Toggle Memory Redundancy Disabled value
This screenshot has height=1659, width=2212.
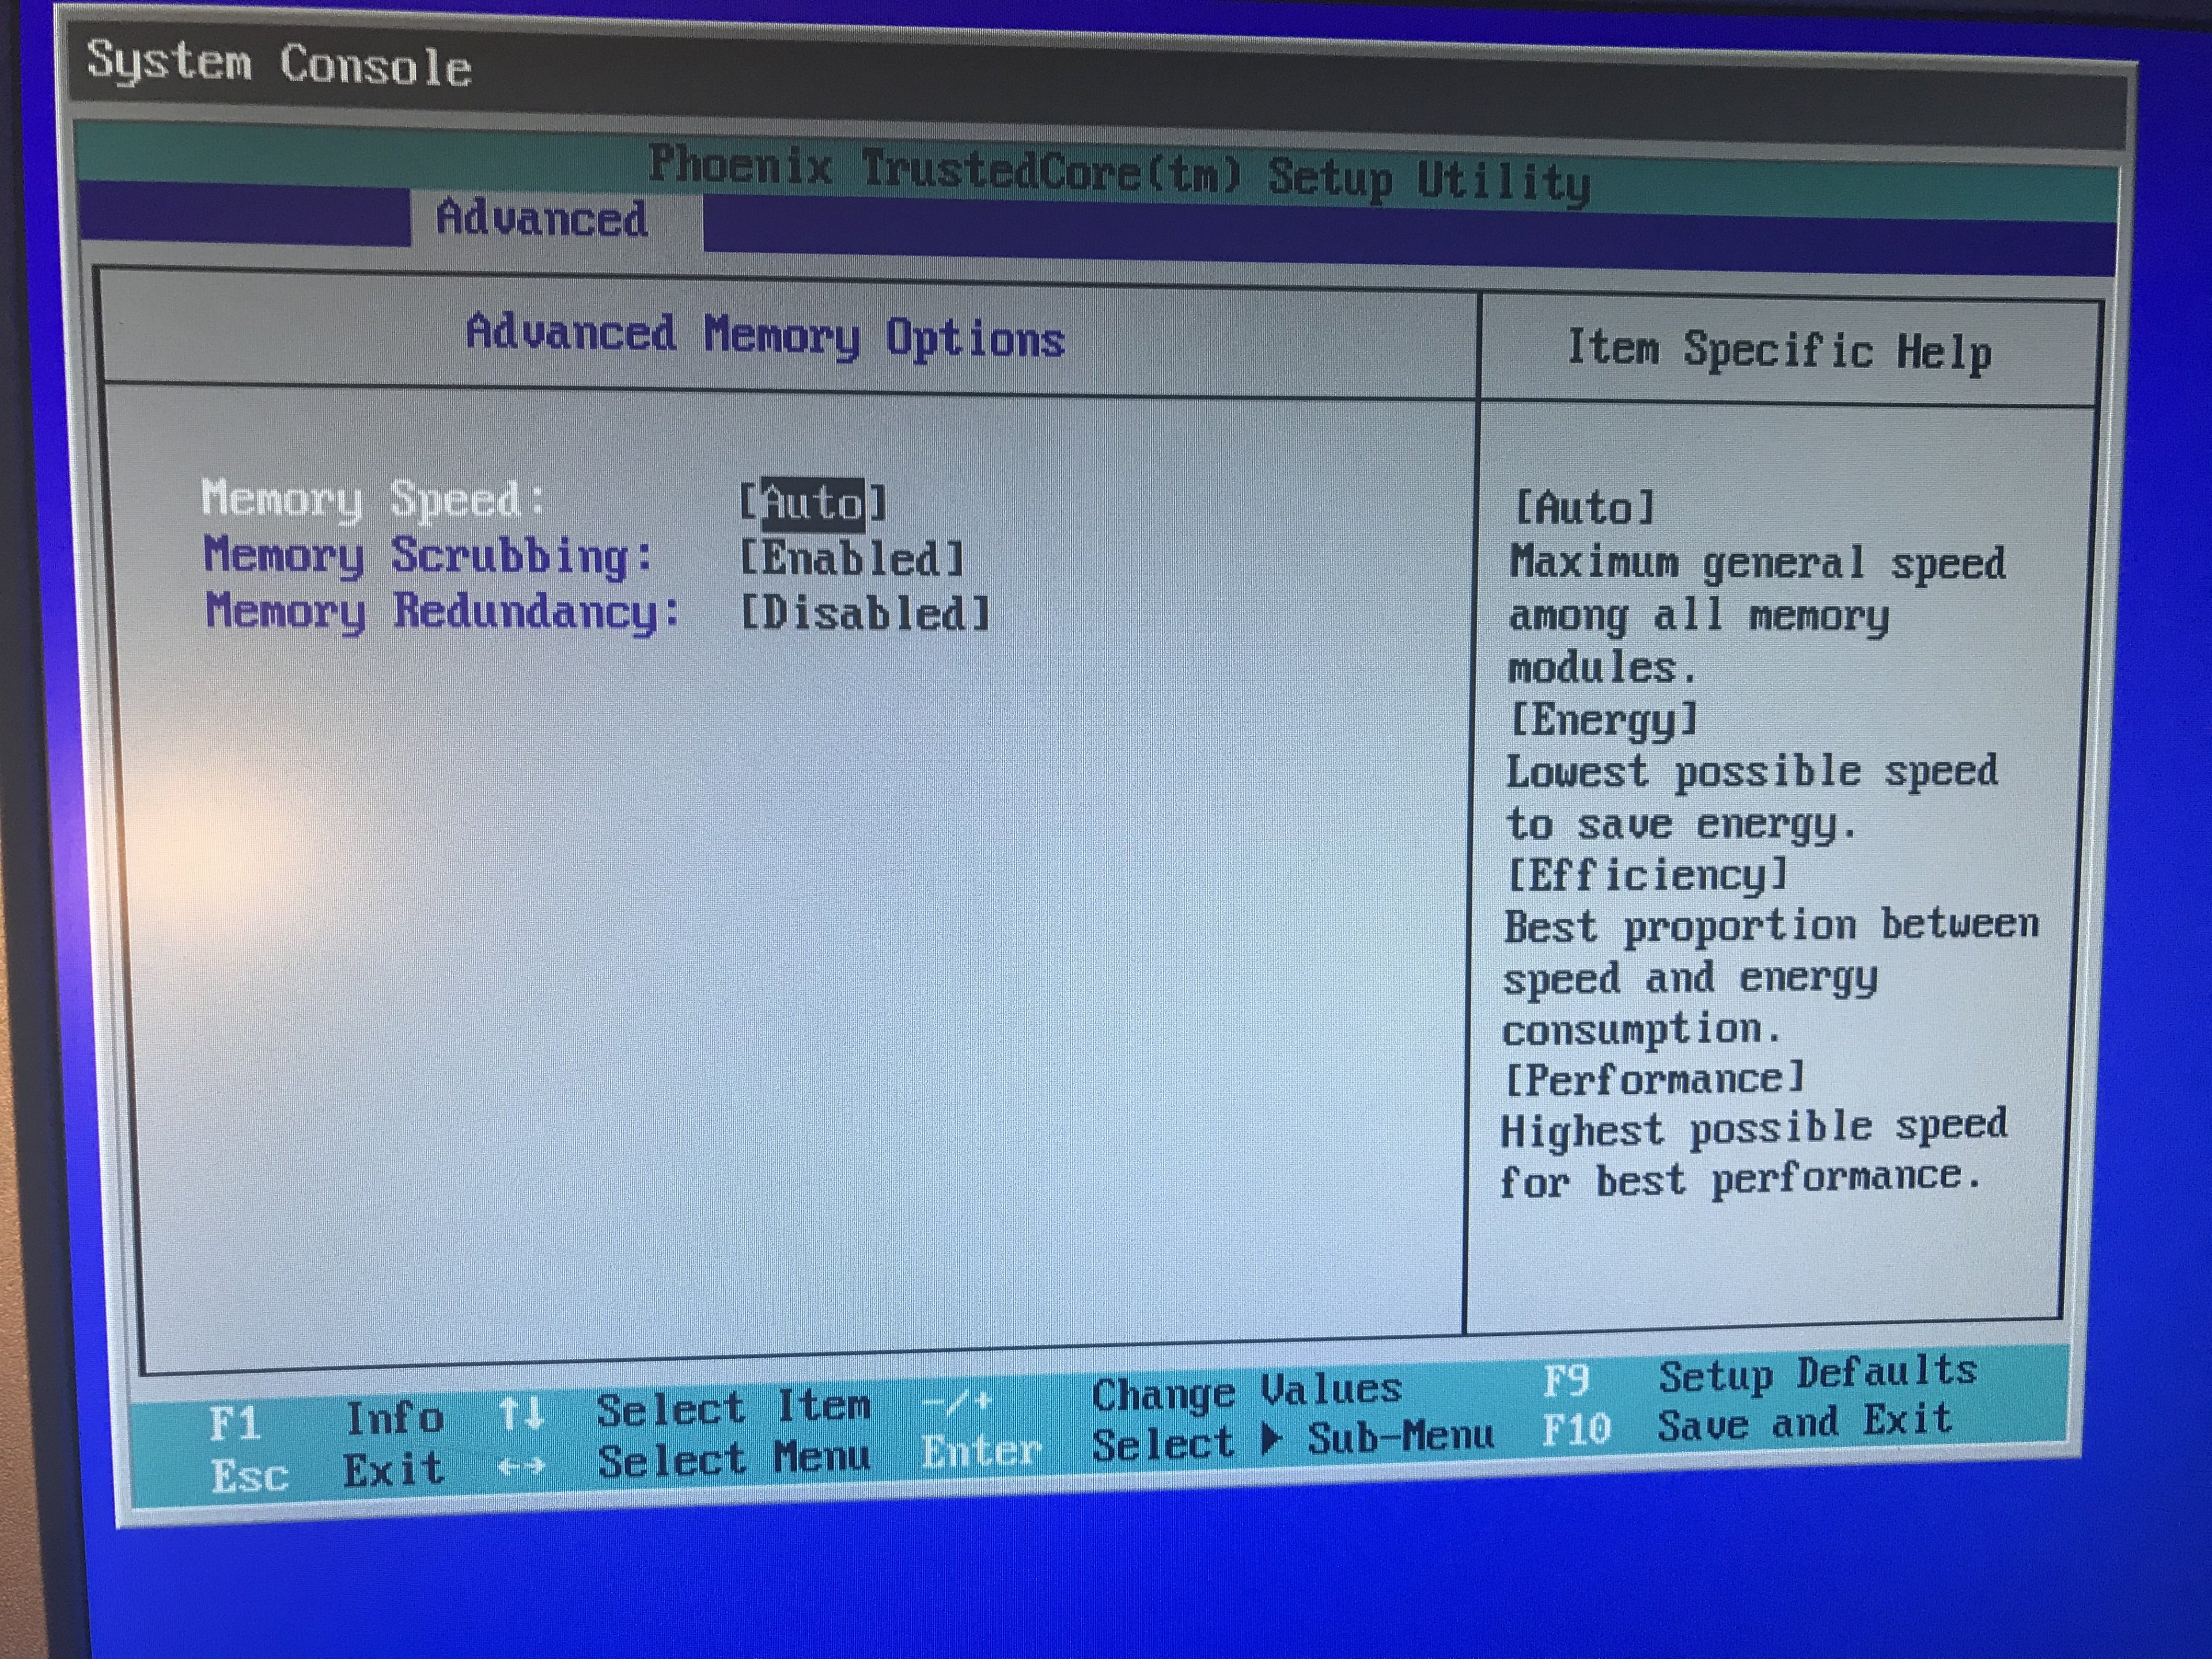coord(865,613)
